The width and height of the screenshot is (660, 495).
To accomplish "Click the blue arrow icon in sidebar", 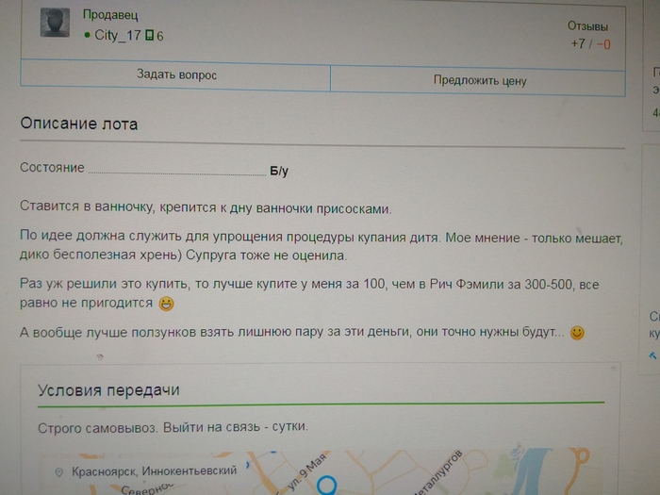I will 652,355.
